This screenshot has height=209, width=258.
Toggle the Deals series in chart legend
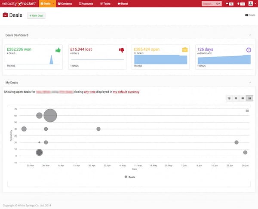(x=130, y=177)
